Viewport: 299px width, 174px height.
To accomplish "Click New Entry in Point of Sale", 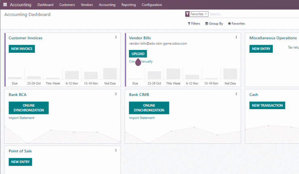I will (20, 162).
